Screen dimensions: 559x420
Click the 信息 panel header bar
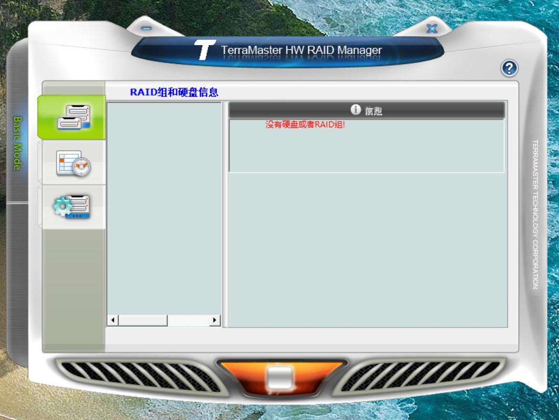pyautogui.click(x=367, y=110)
